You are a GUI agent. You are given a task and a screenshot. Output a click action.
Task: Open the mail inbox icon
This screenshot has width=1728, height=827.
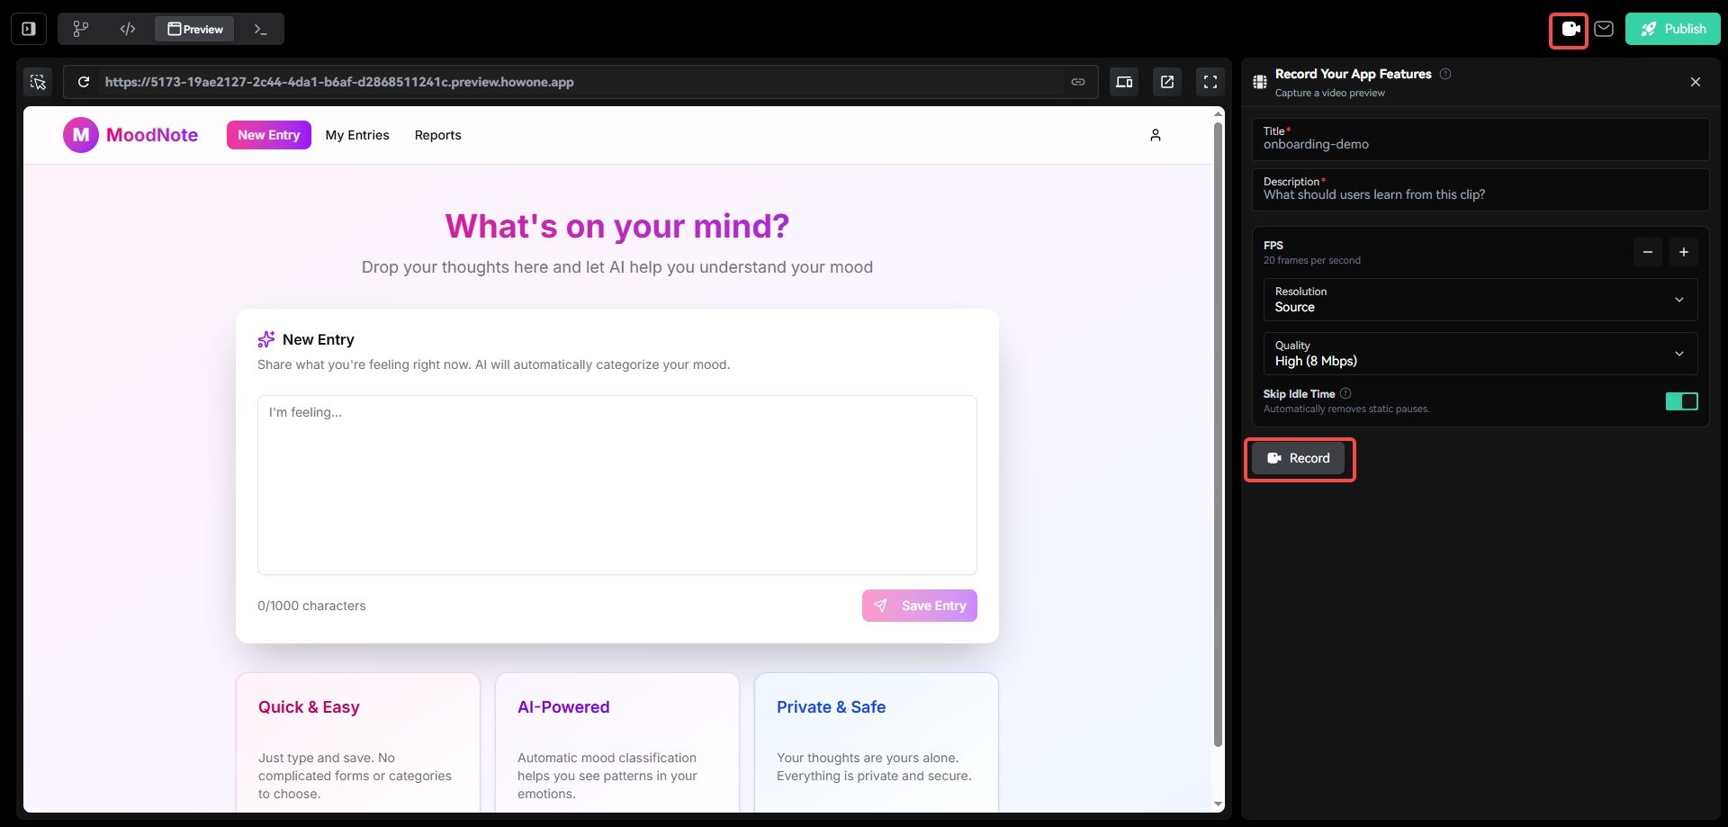1604,29
